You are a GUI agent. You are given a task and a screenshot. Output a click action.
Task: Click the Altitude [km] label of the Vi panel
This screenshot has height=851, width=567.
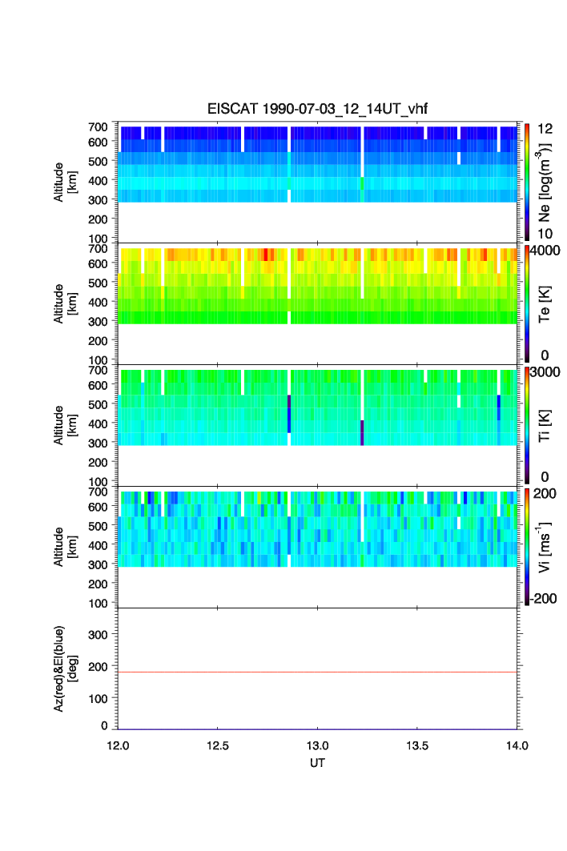pyautogui.click(x=65, y=547)
